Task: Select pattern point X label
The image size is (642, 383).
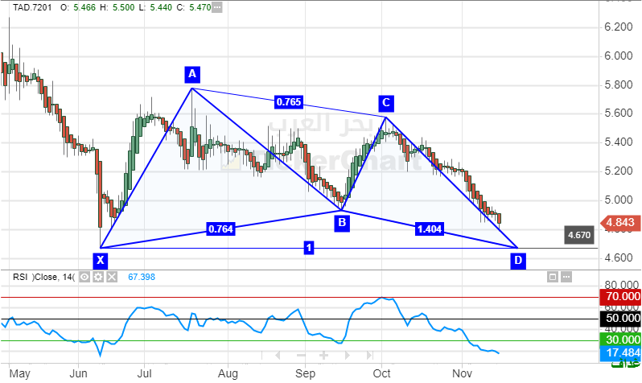Action: (100, 261)
